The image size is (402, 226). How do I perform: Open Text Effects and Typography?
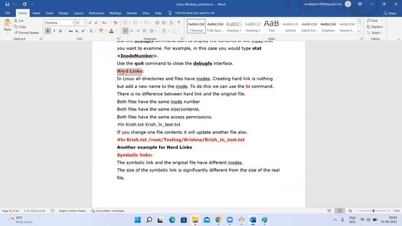pos(91,31)
